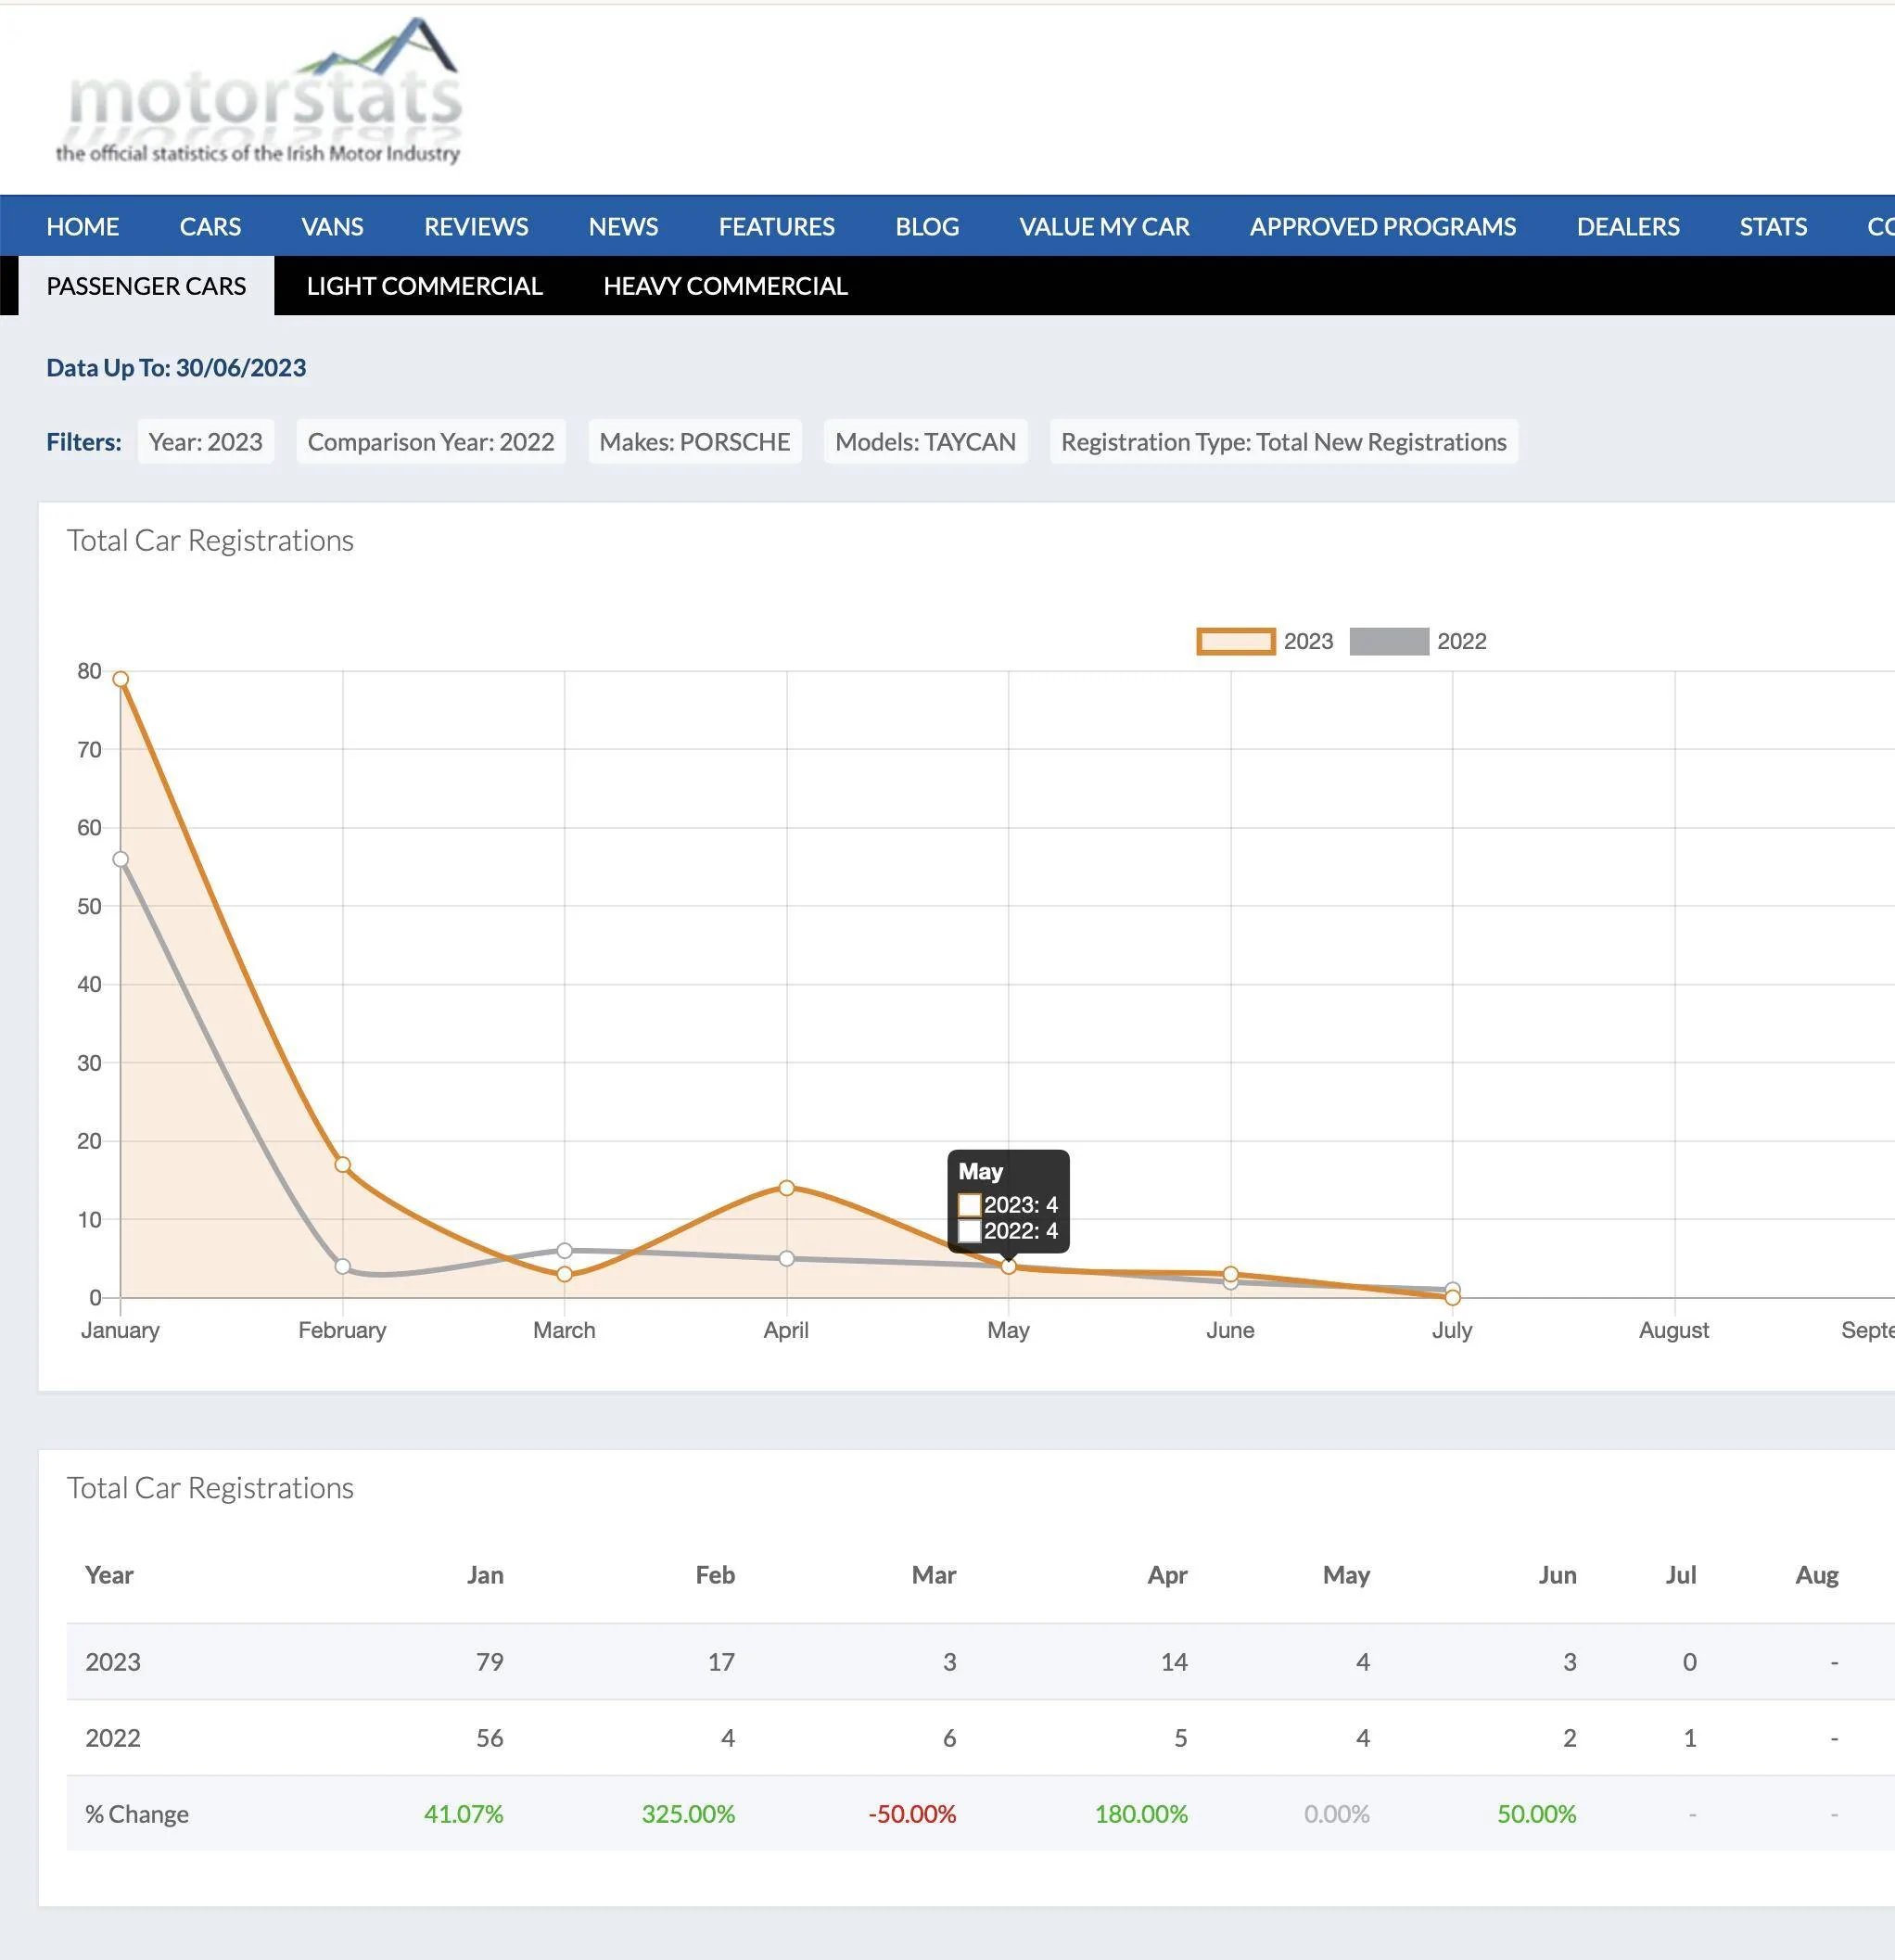Click the 2023 row label in table

pos(113,1662)
